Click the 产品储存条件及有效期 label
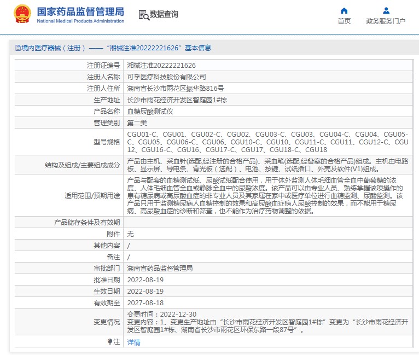 click(x=87, y=222)
